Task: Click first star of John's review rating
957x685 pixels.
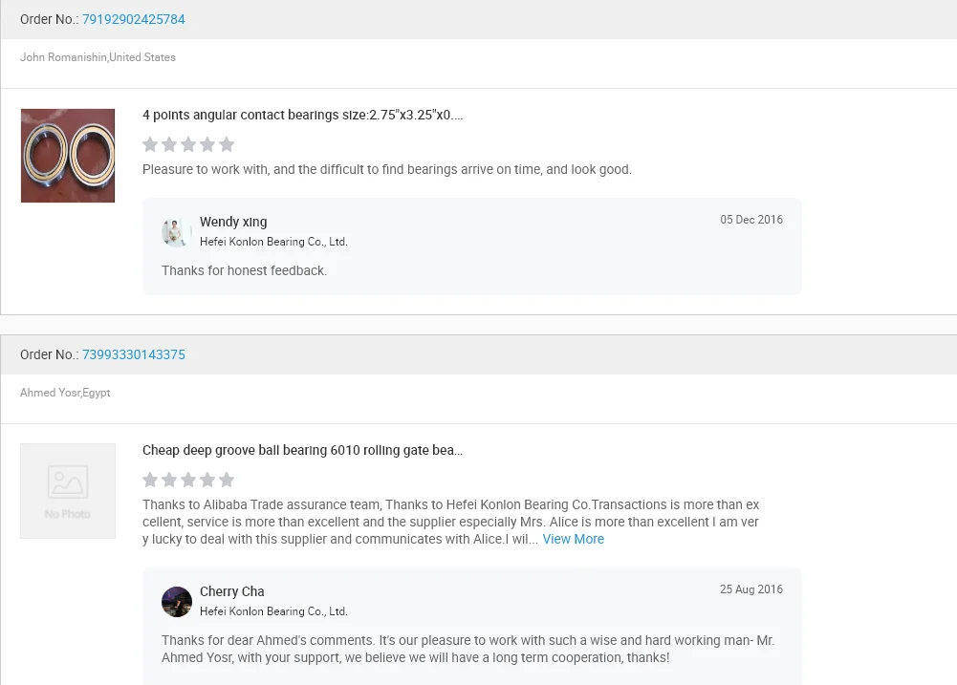Action: tap(150, 144)
